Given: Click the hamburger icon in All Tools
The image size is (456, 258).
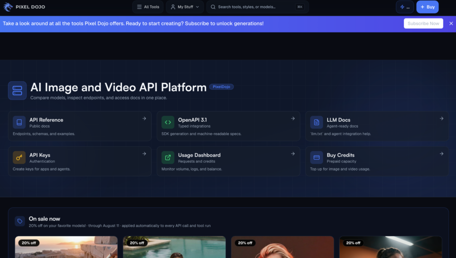Looking at the screenshot, I should [139, 7].
